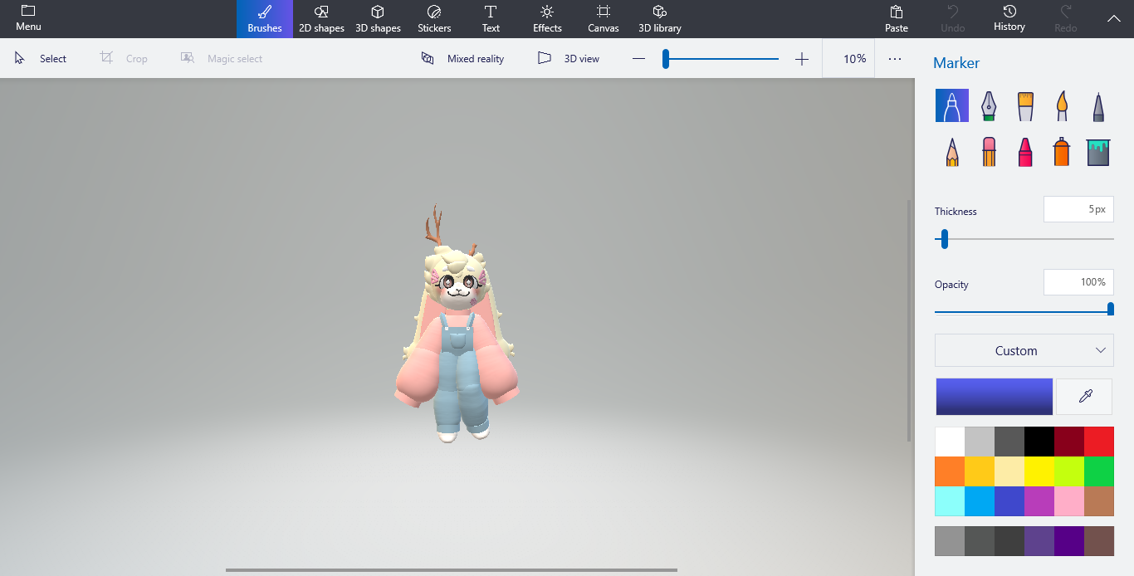Choose the green color swatch
This screenshot has height=576, width=1134.
point(1099,471)
